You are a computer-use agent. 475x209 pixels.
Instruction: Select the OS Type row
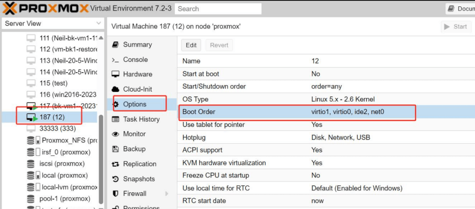pyautogui.click(x=326, y=99)
